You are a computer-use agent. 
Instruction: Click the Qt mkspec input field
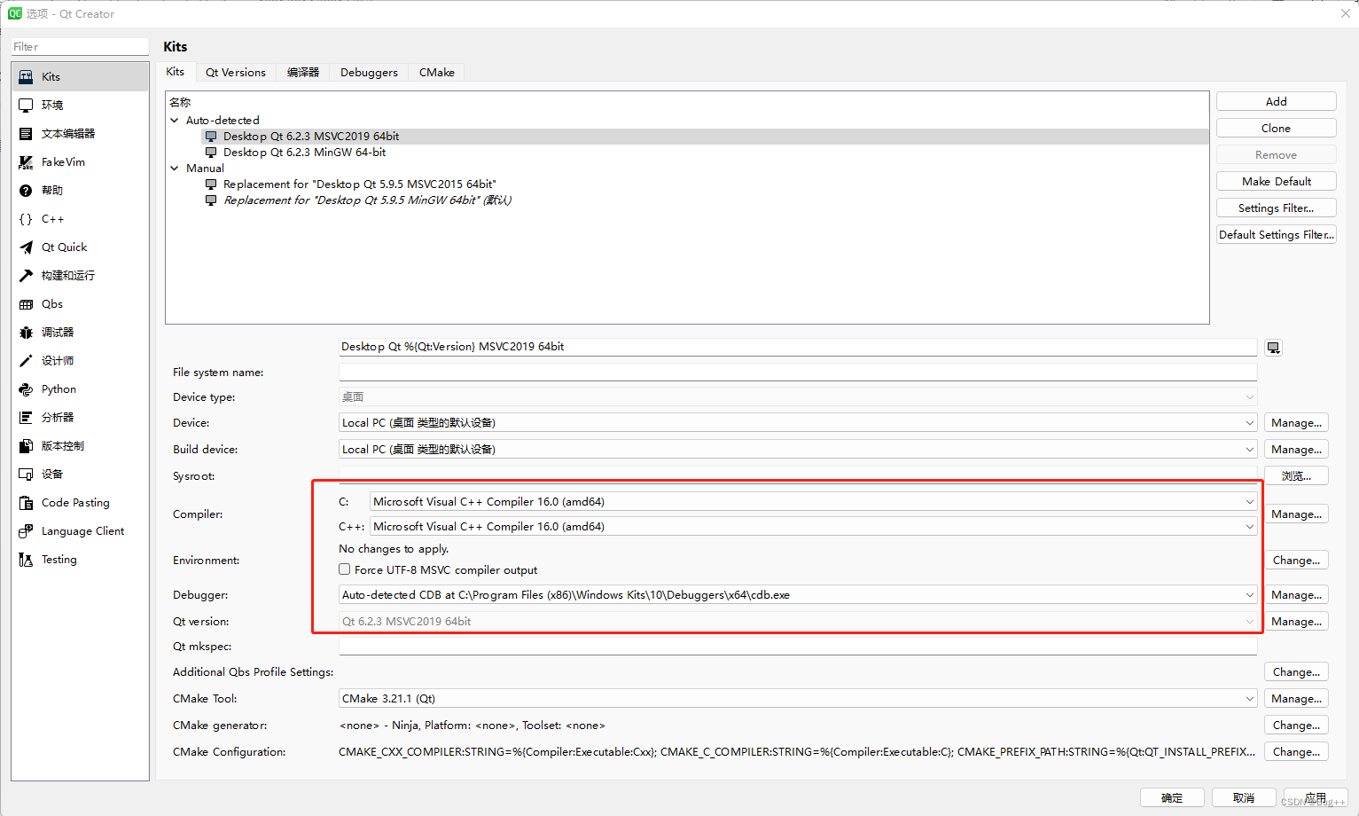pyautogui.click(x=798, y=646)
